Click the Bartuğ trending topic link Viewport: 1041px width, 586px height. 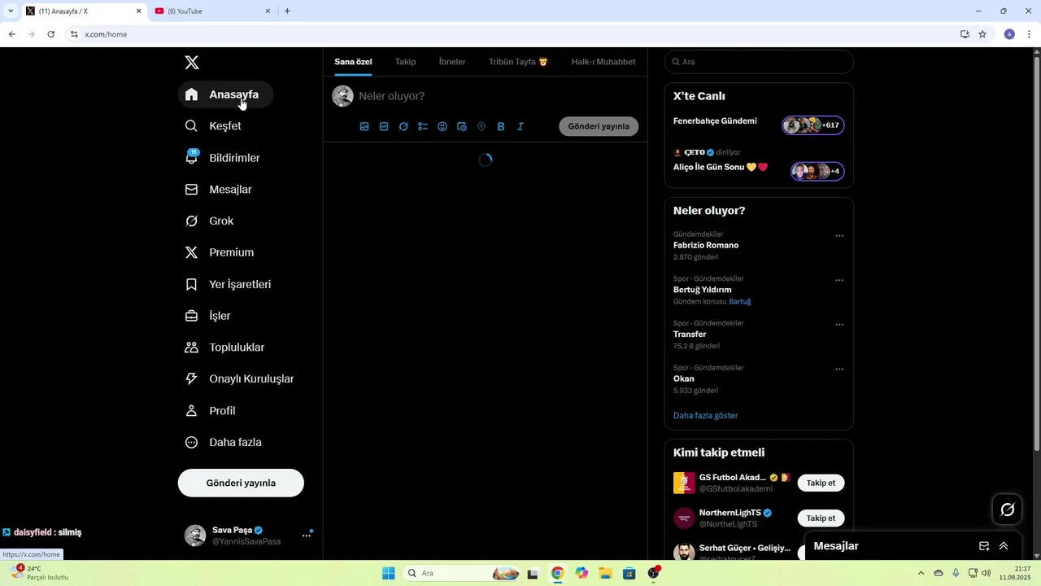740,302
